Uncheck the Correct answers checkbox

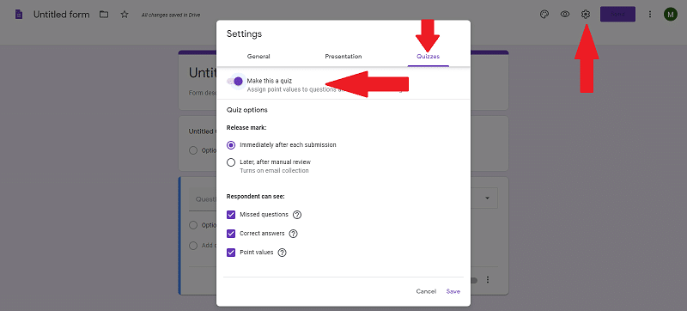[231, 234]
